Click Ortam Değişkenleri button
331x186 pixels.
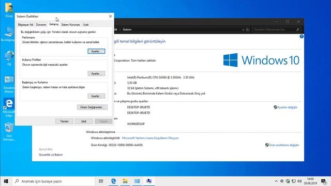[x=92, y=107]
